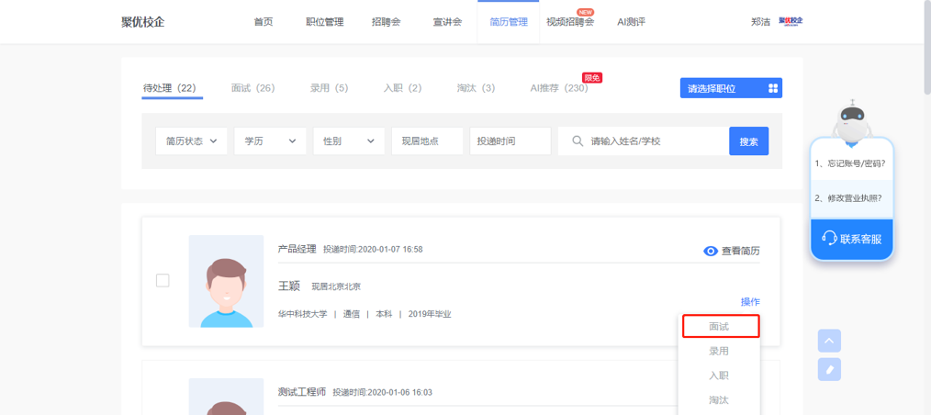Click the 忘记账号/密码 help link

coord(851,163)
